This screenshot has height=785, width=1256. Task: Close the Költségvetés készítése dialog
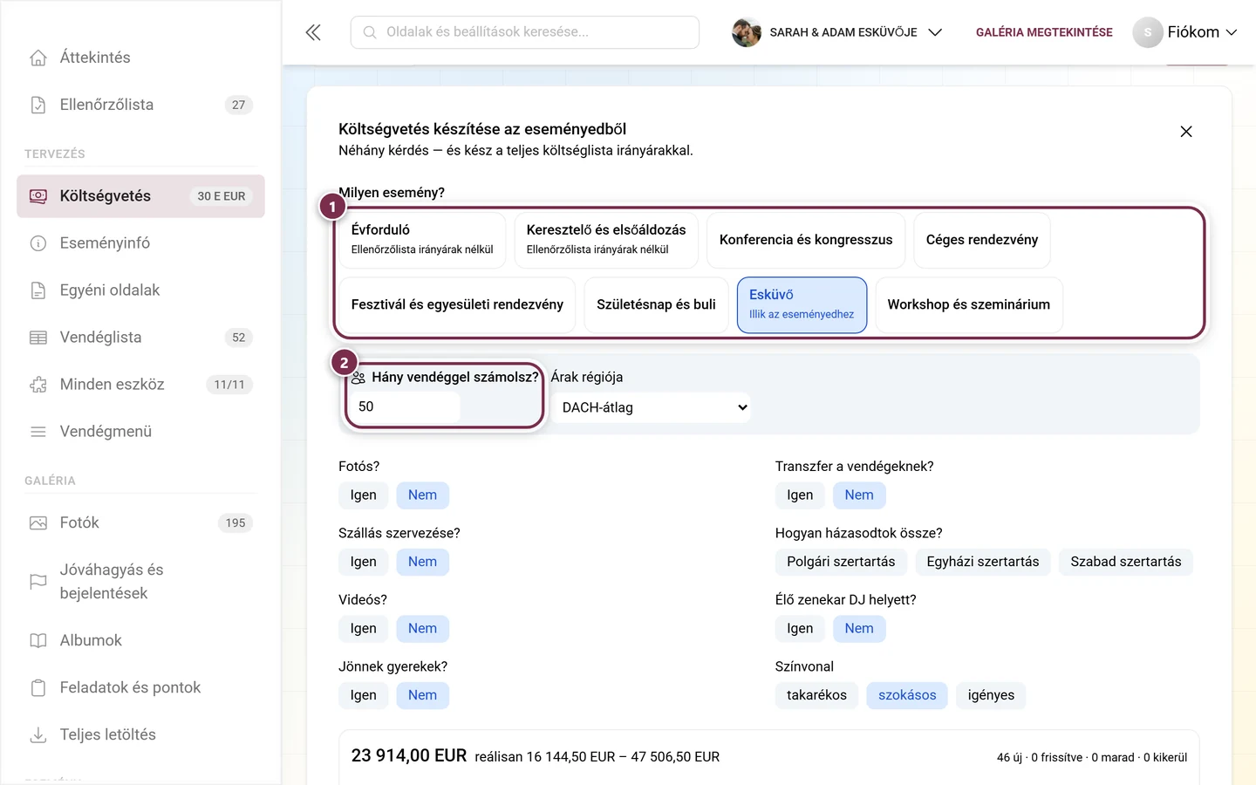pyautogui.click(x=1186, y=132)
